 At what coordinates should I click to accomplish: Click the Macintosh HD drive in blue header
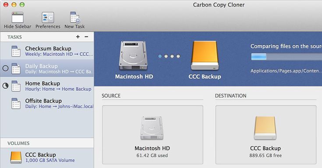coord(133,56)
